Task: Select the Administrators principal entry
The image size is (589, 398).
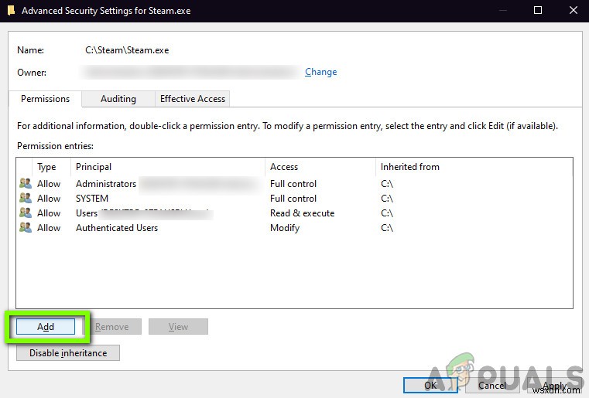Action: (106, 183)
